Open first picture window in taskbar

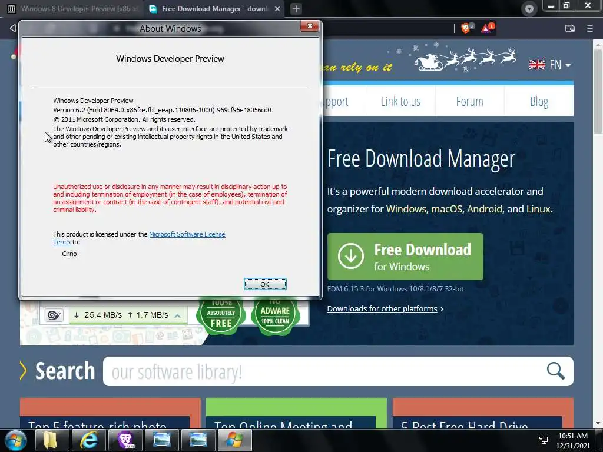161,440
